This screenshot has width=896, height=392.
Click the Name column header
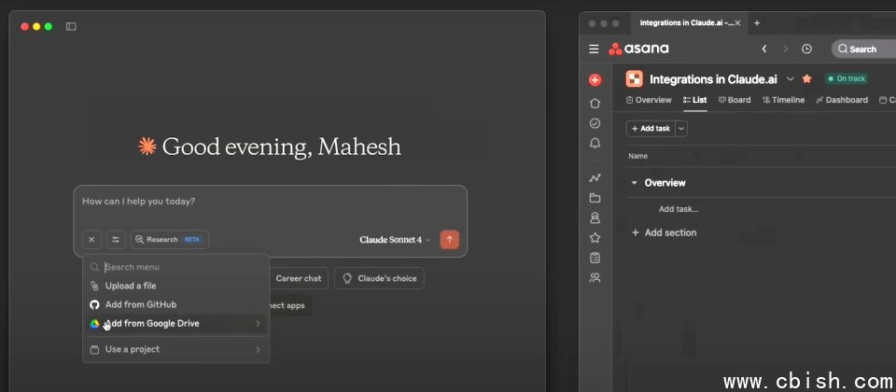coord(638,156)
